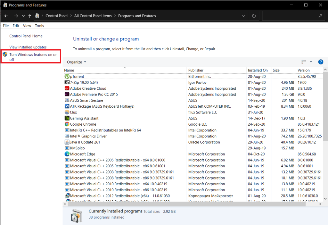
Task: Click the KMSpico program icon
Action: pos(67,148)
